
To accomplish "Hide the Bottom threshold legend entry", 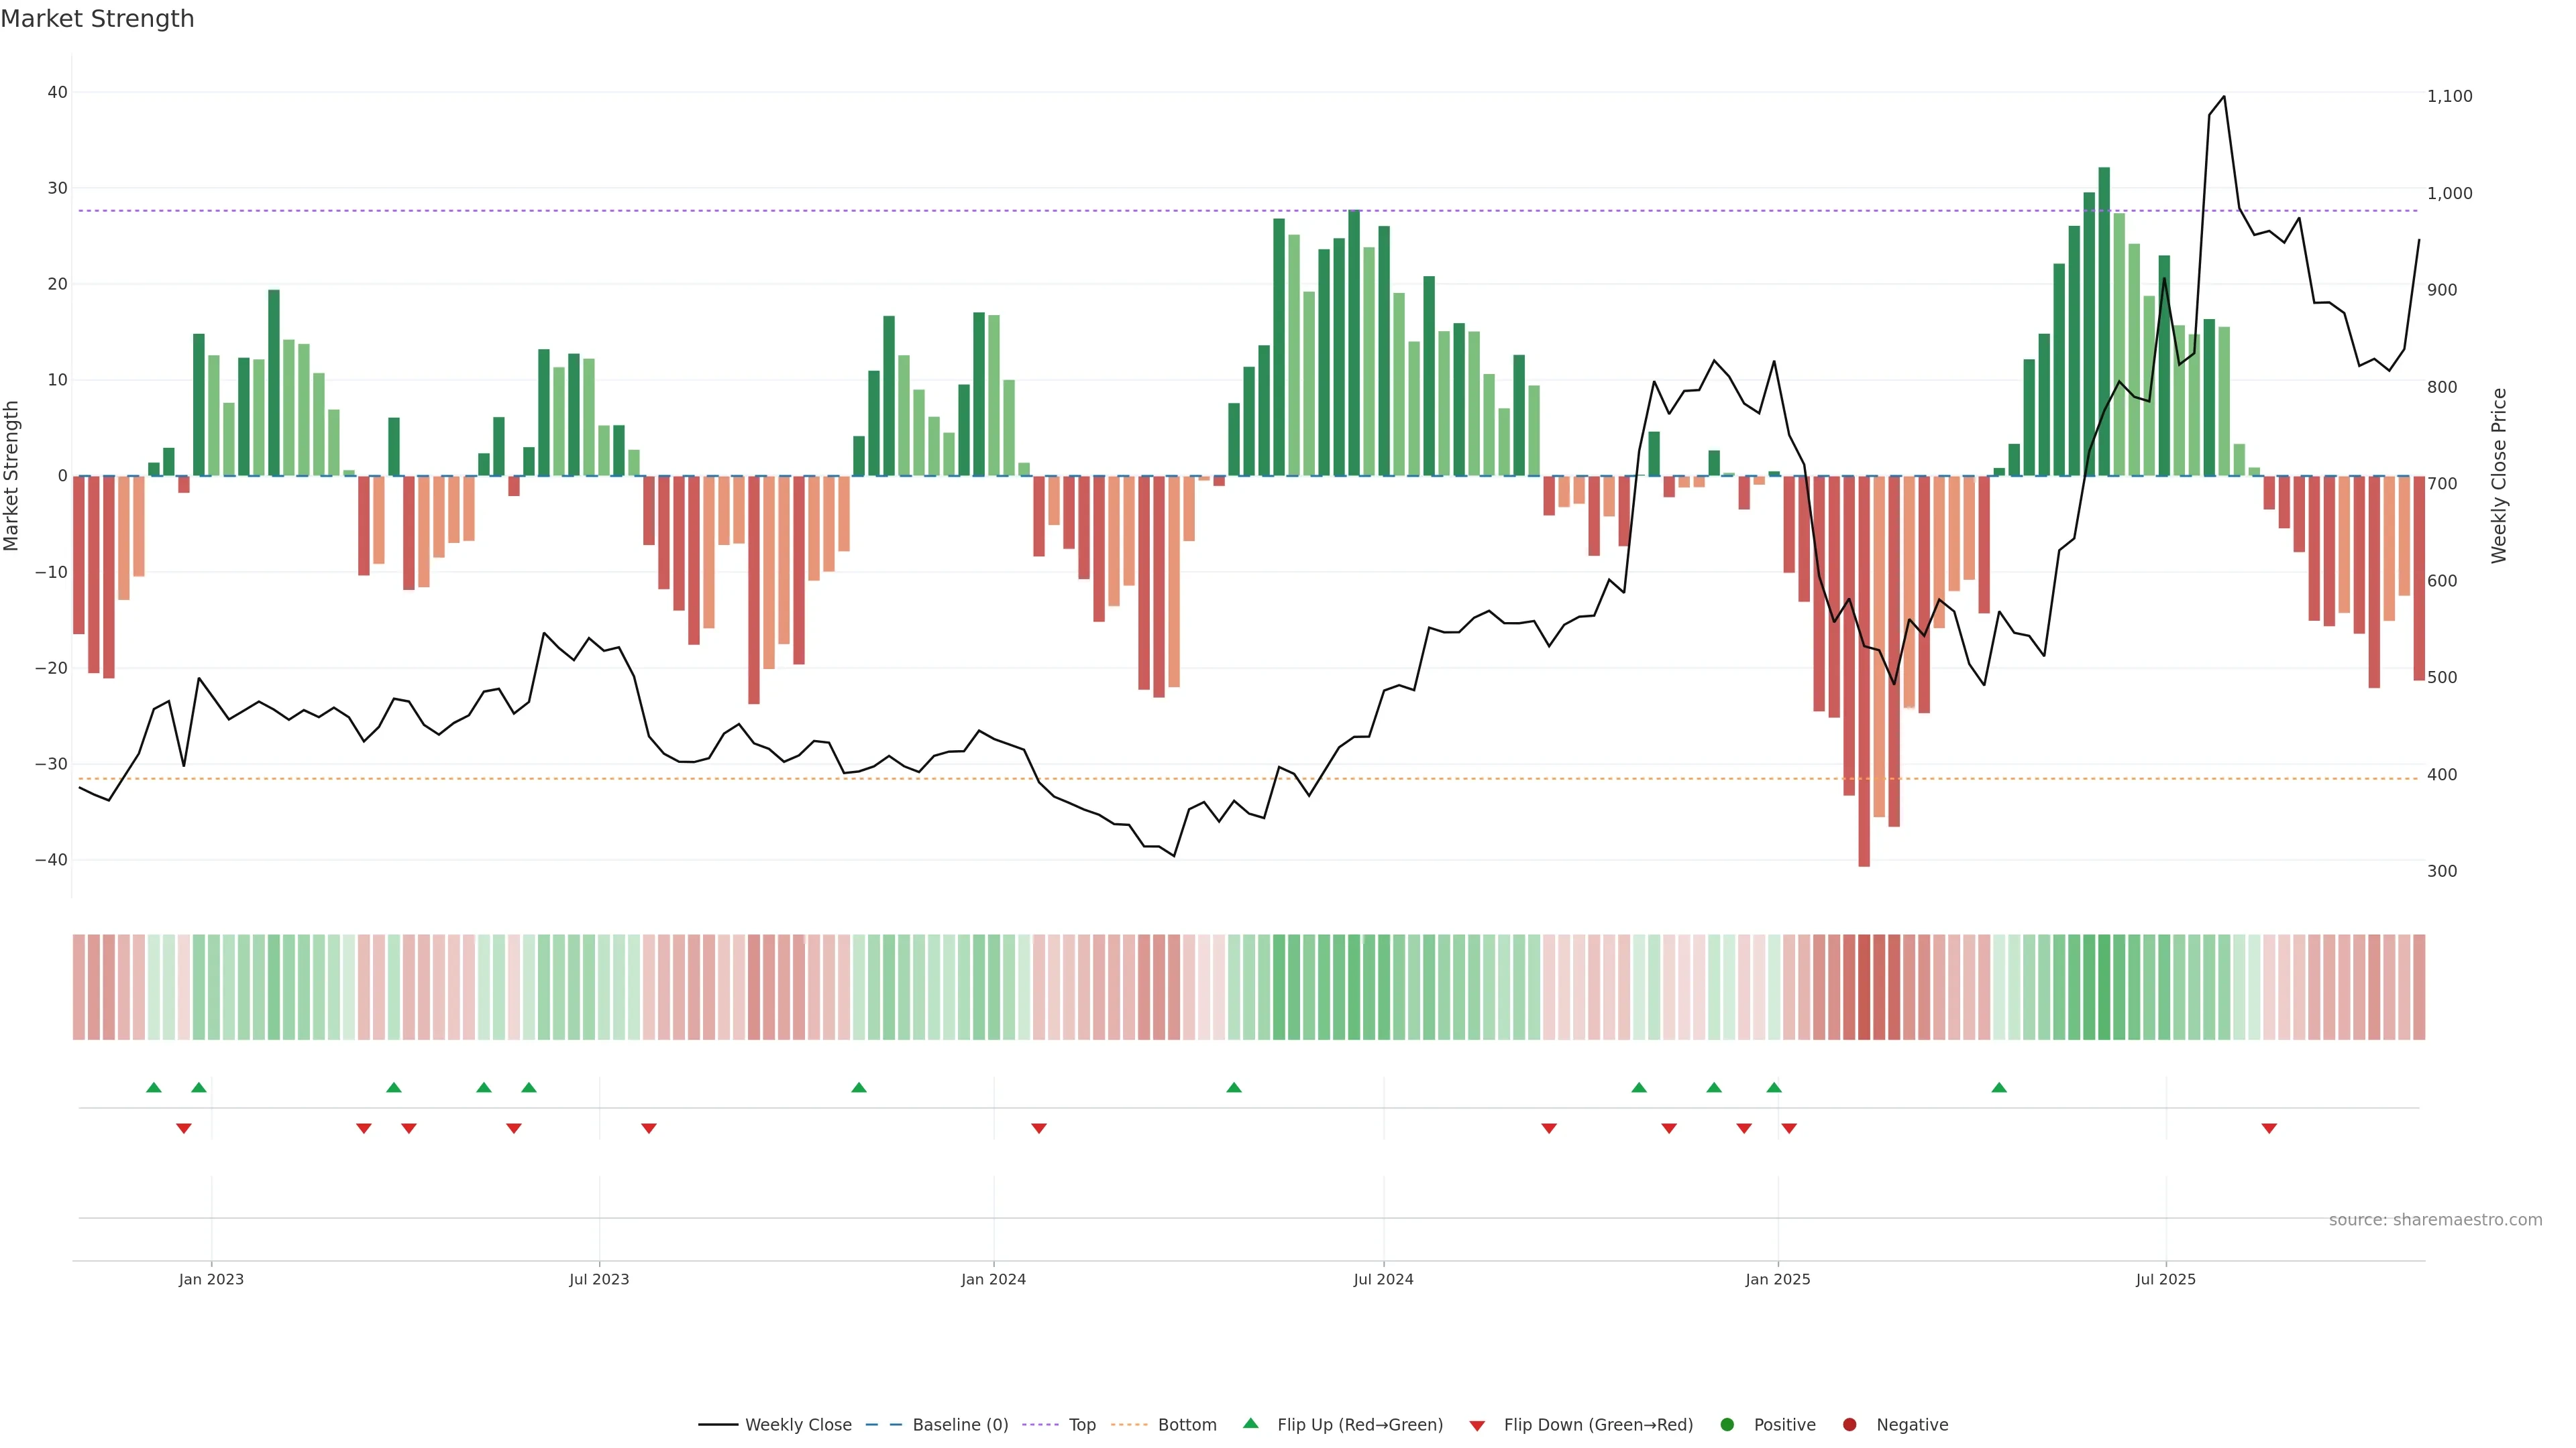I will tap(1186, 1425).
